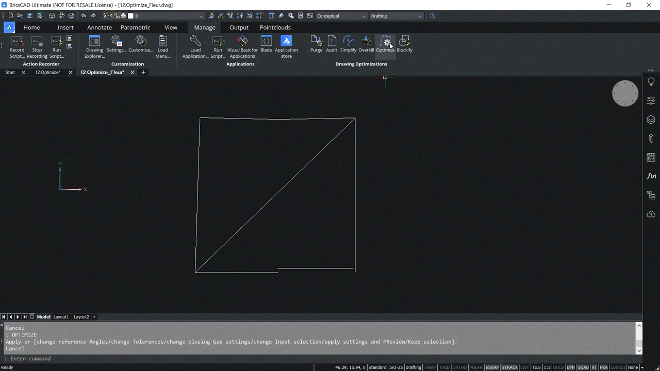This screenshot has height=371, width=660.
Task: Open the Structure tree panel icon
Action: (x=651, y=195)
